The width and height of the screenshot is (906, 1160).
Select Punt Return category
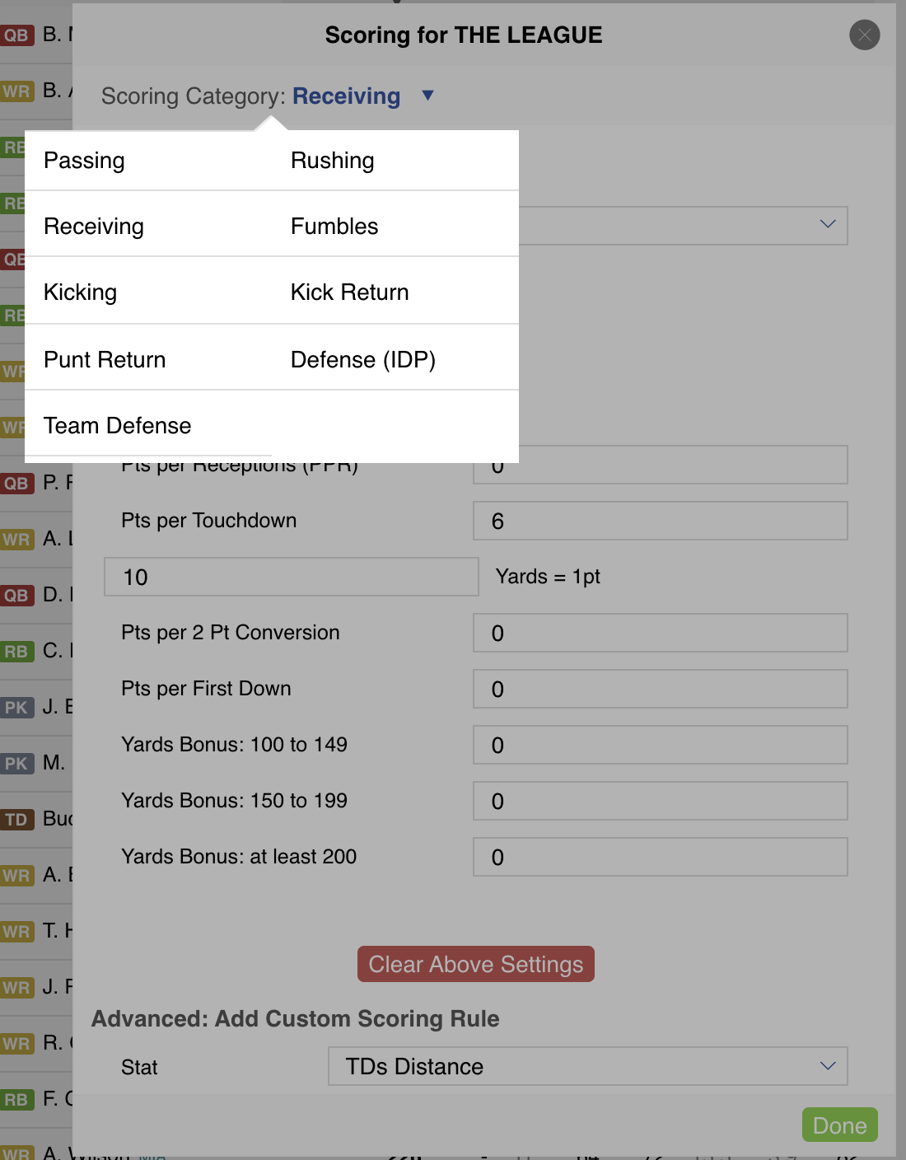(x=105, y=360)
